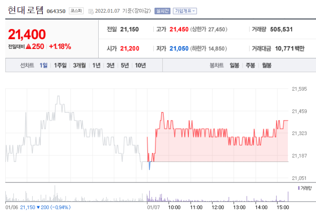Click the 거래량 value 505,531
The height and width of the screenshot is (217, 316).
pos(281,29)
